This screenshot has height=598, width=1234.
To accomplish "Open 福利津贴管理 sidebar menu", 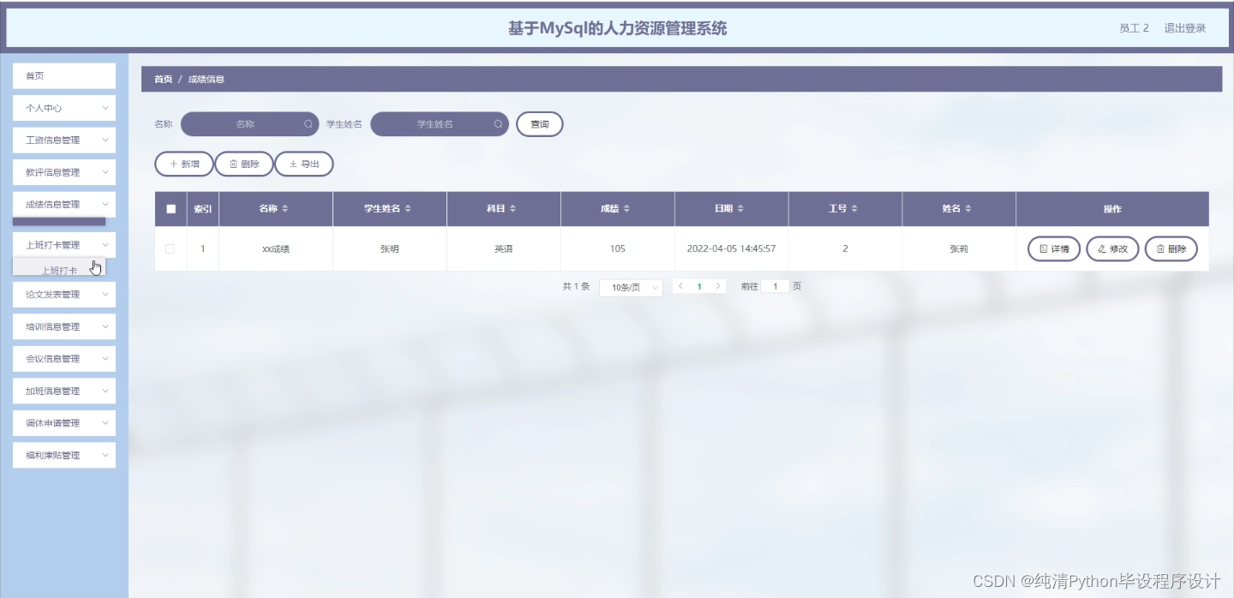I will pyautogui.click(x=64, y=455).
